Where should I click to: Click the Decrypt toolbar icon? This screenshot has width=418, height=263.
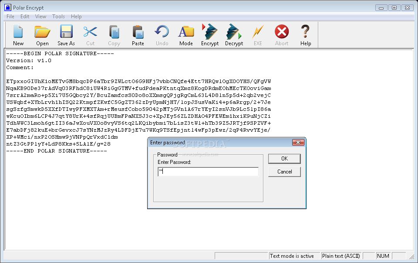pos(234,32)
